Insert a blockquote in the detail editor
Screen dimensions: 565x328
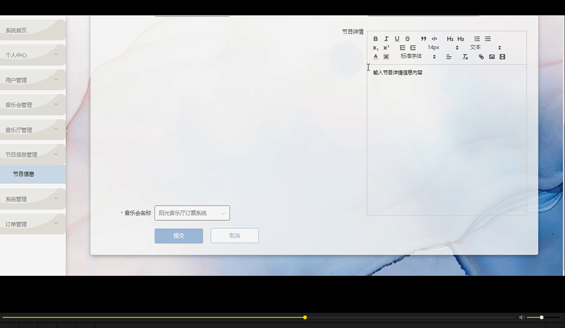[x=423, y=39]
